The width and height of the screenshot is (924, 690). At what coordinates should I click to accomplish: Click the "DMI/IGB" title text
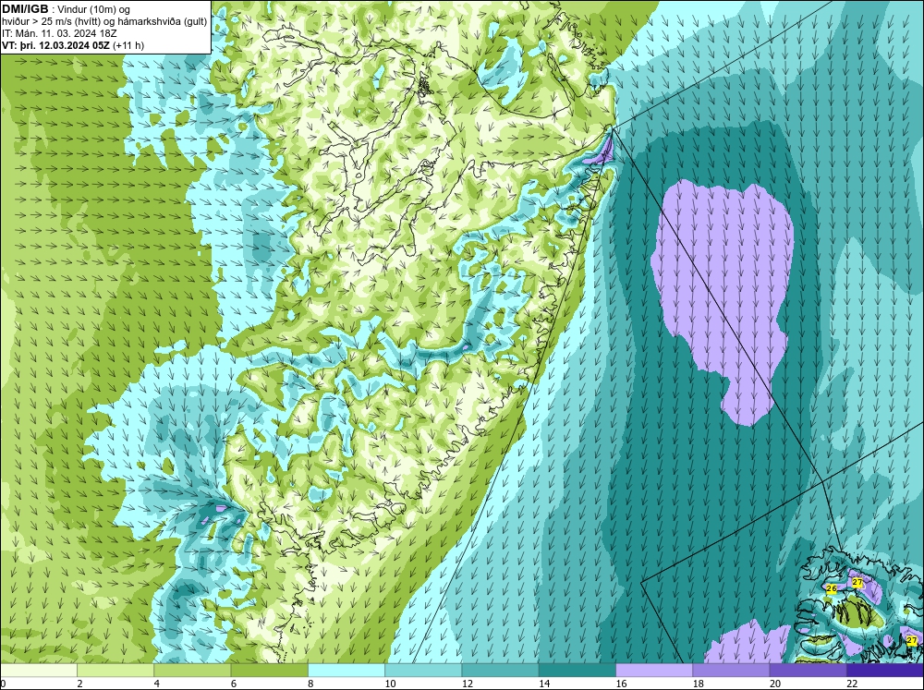click(25, 9)
